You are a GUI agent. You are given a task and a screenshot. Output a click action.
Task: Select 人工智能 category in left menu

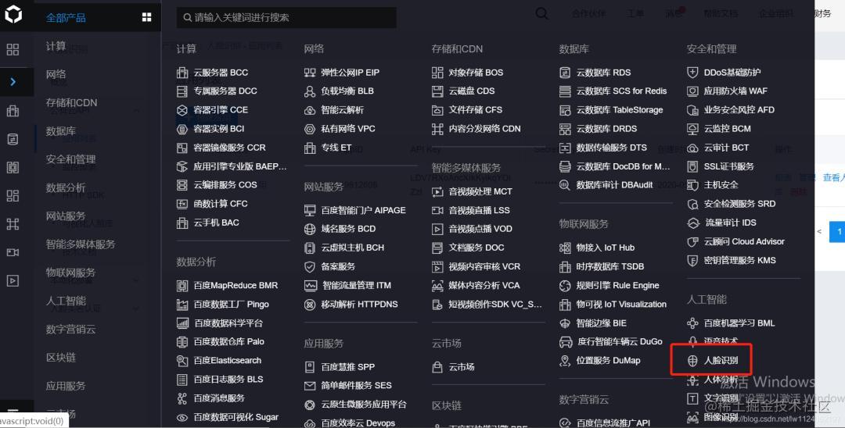tap(66, 301)
